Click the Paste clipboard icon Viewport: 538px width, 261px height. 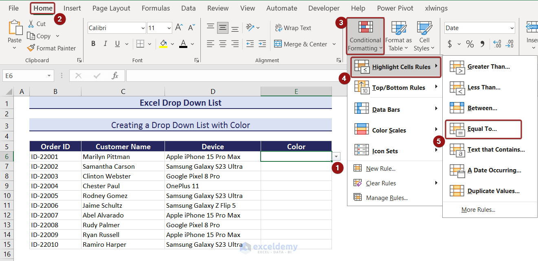point(15,28)
